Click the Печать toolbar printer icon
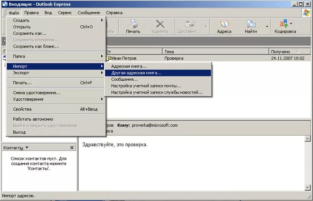The height and width of the screenshot is (201, 313). click(133, 24)
